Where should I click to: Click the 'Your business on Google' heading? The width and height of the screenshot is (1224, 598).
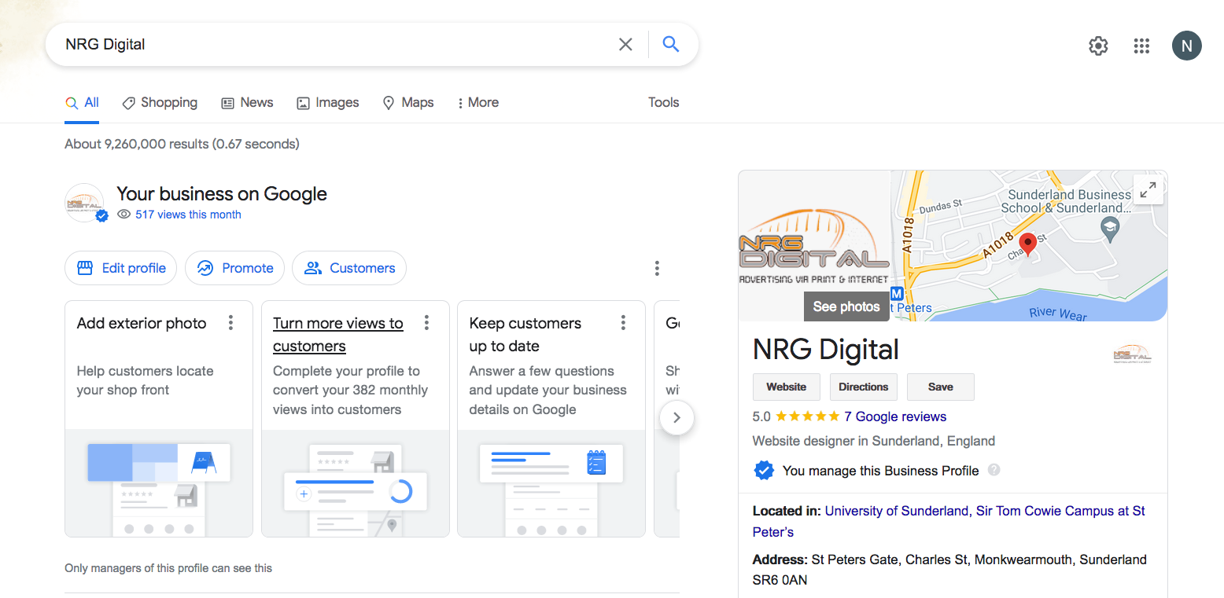(222, 194)
